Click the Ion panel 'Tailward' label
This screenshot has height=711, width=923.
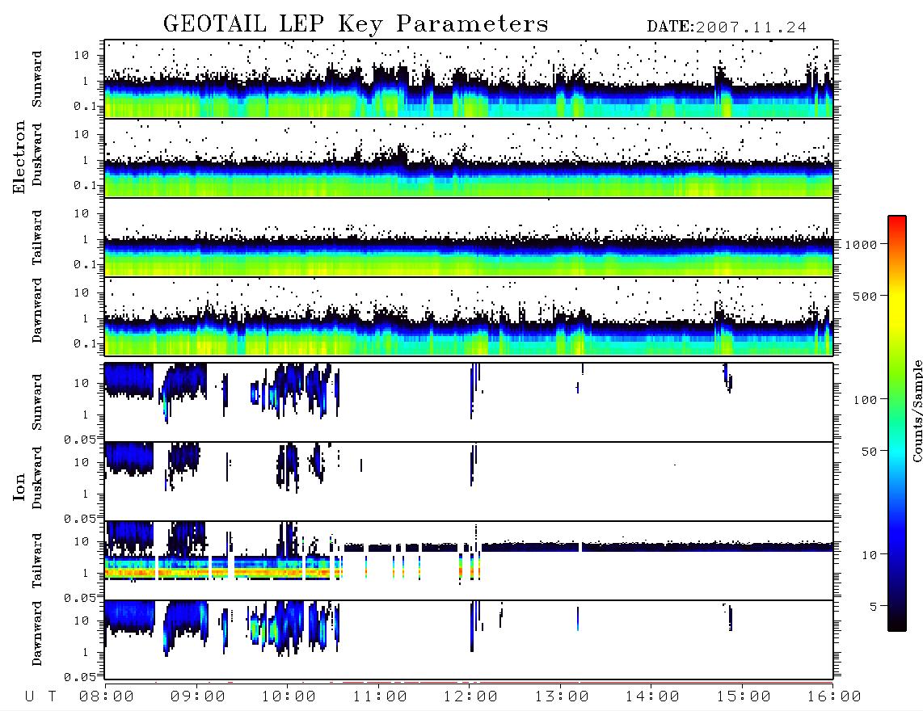click(x=37, y=561)
